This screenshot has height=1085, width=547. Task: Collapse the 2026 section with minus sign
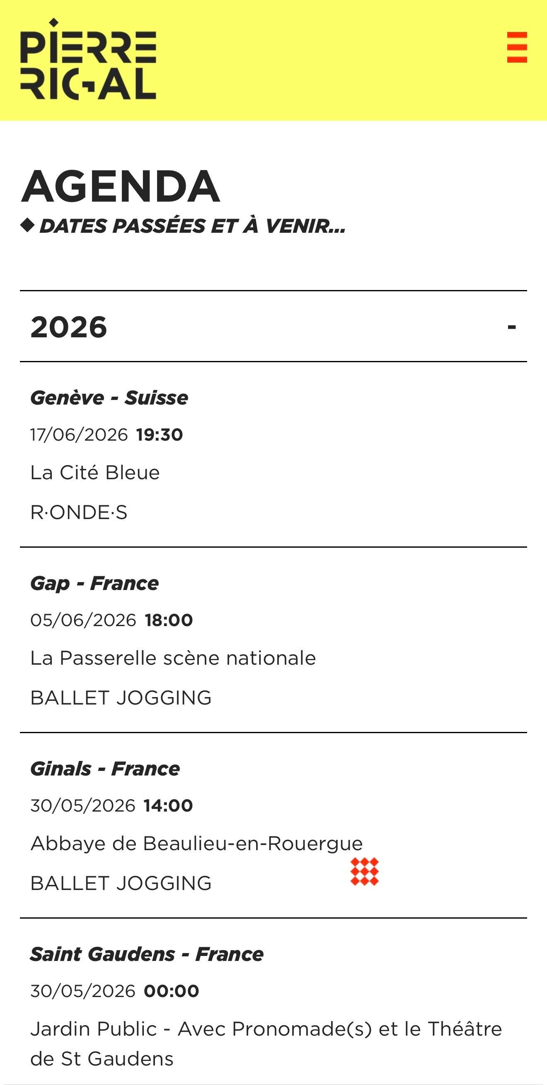[512, 327]
